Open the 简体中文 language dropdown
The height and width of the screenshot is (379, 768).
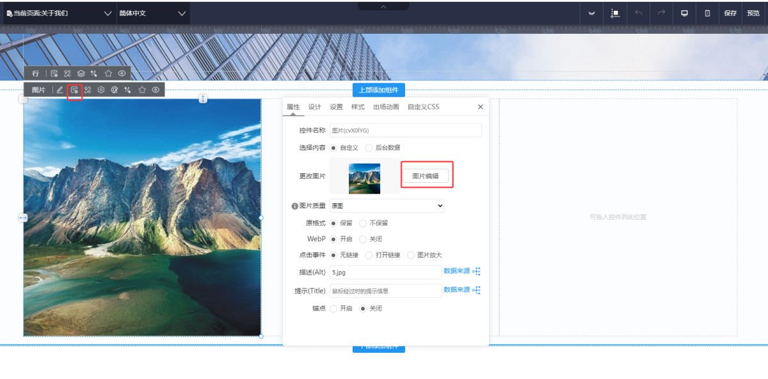click(153, 13)
